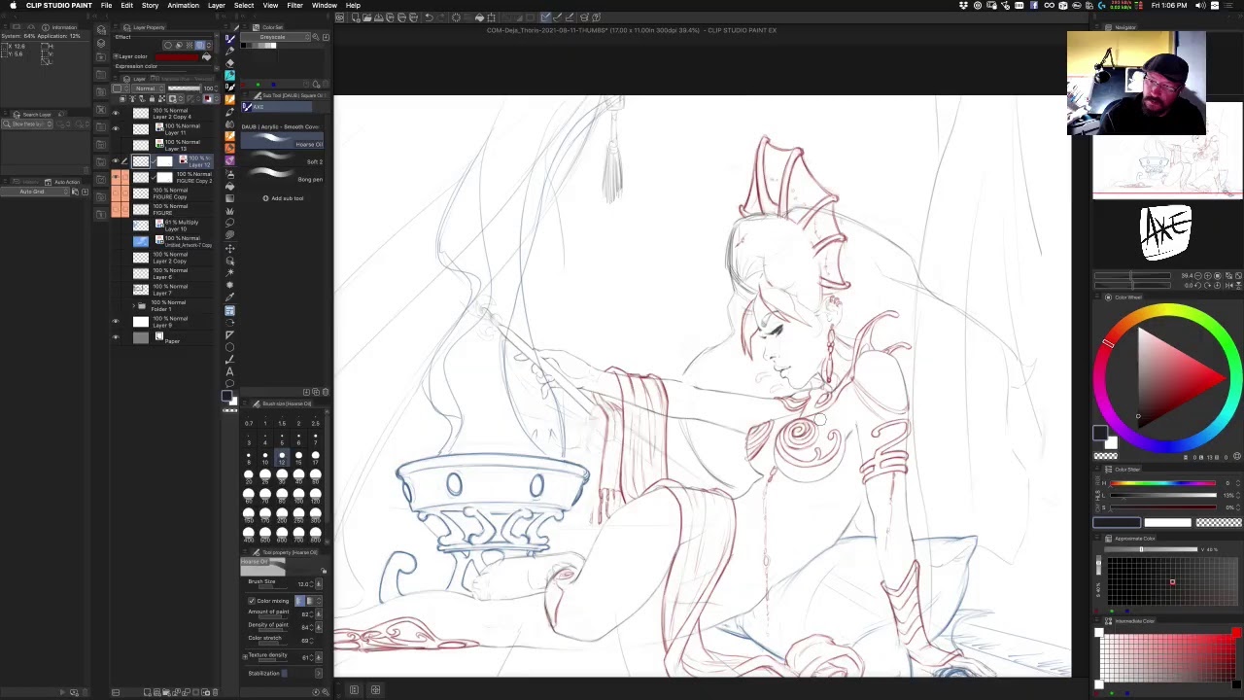
Task: Select the 12 brush size preset
Action: click(x=282, y=455)
